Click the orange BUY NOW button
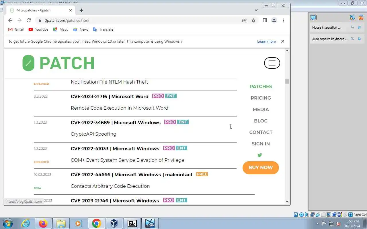This screenshot has width=367, height=229. tap(261, 167)
